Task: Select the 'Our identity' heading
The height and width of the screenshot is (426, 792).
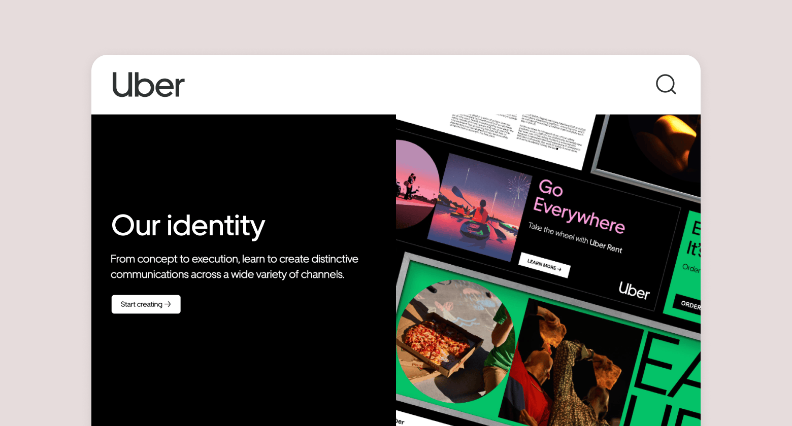Action: [x=188, y=225]
